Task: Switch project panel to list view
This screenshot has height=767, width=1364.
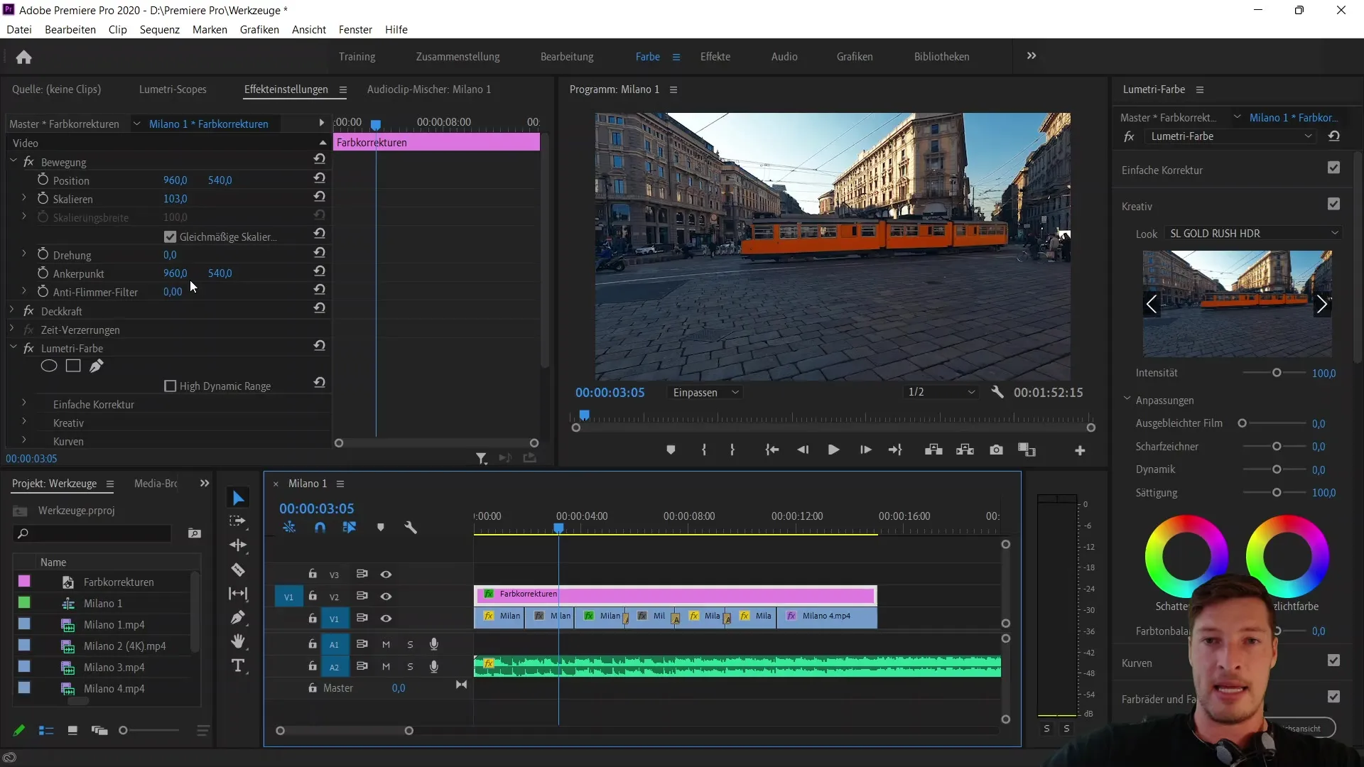Action: click(46, 730)
